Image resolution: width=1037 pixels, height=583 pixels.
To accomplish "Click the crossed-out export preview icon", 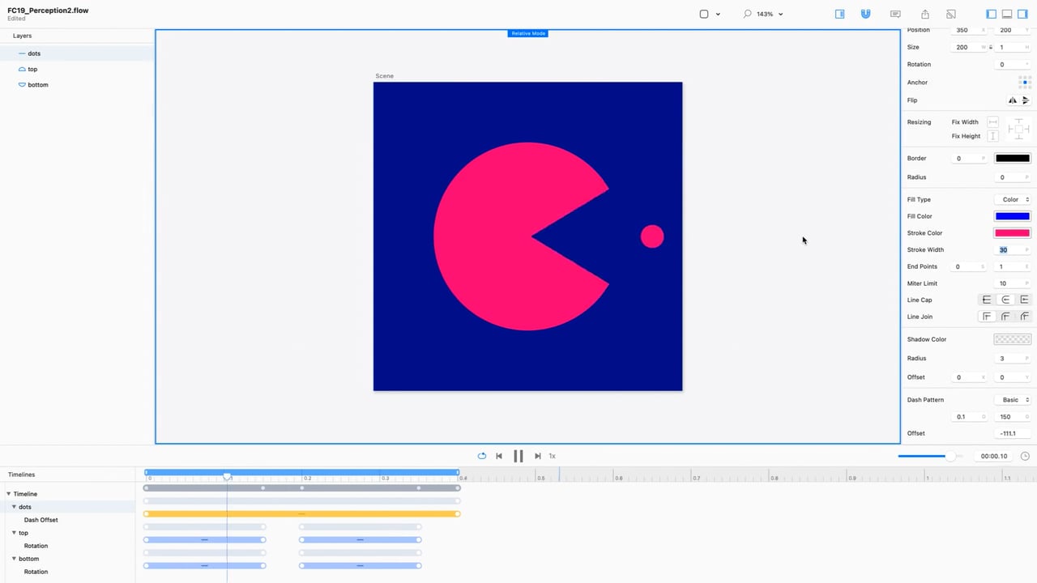I will 951,14.
